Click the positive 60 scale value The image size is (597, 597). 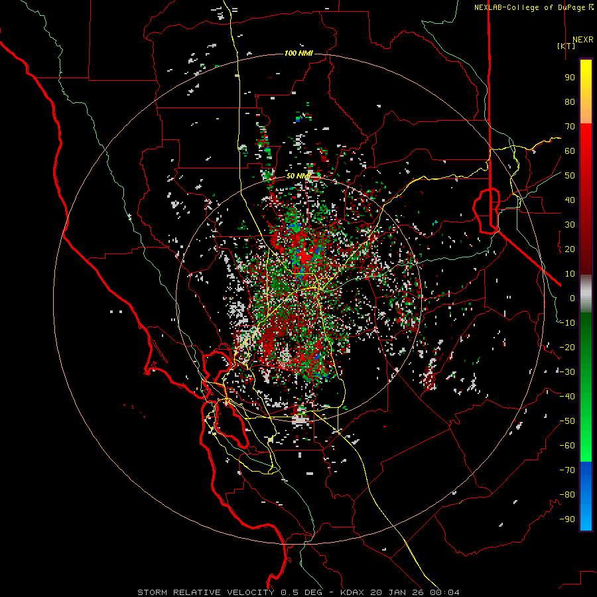click(x=570, y=151)
